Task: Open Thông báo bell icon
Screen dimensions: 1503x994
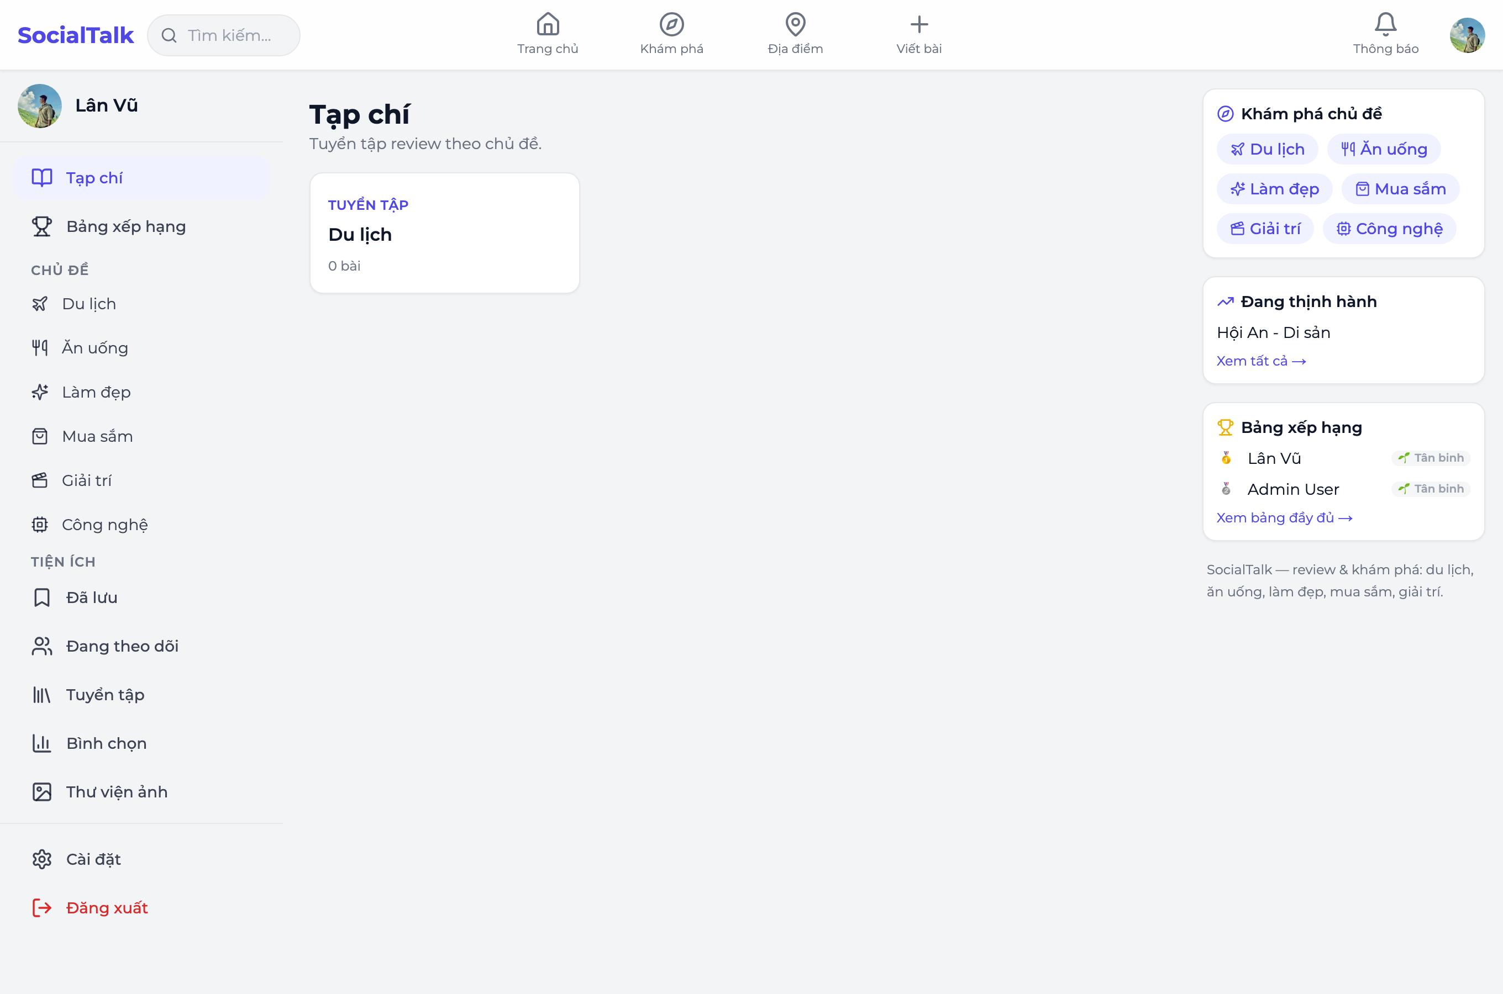Action: pos(1386,24)
